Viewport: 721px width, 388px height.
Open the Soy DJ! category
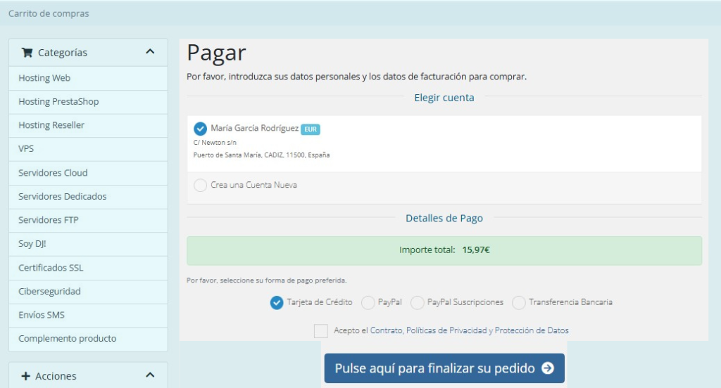88,244
